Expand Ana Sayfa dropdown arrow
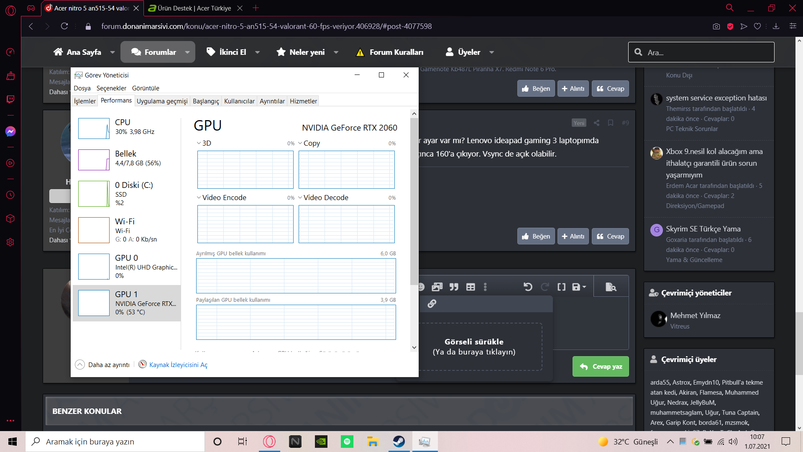Image resolution: width=803 pixels, height=452 pixels. point(113,52)
